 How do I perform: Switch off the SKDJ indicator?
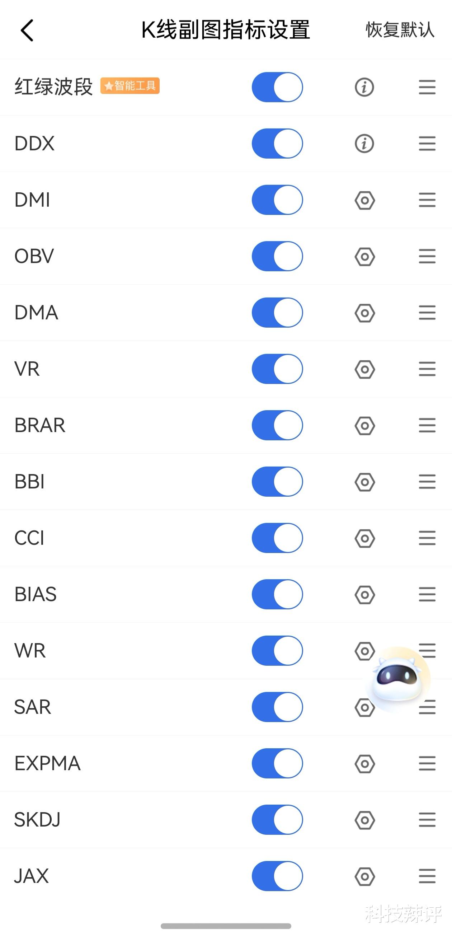tap(277, 819)
